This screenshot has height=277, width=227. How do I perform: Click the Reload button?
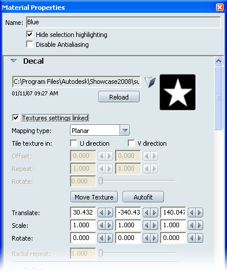pos(119,97)
